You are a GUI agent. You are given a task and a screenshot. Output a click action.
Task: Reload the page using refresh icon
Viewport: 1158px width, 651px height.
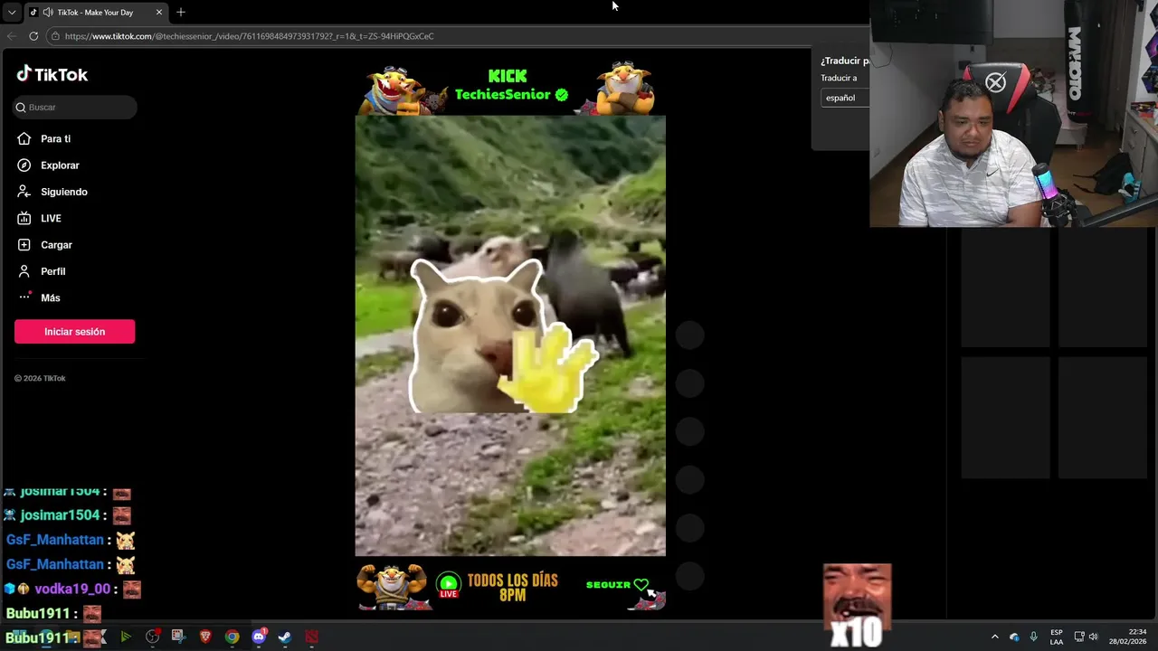tap(33, 36)
